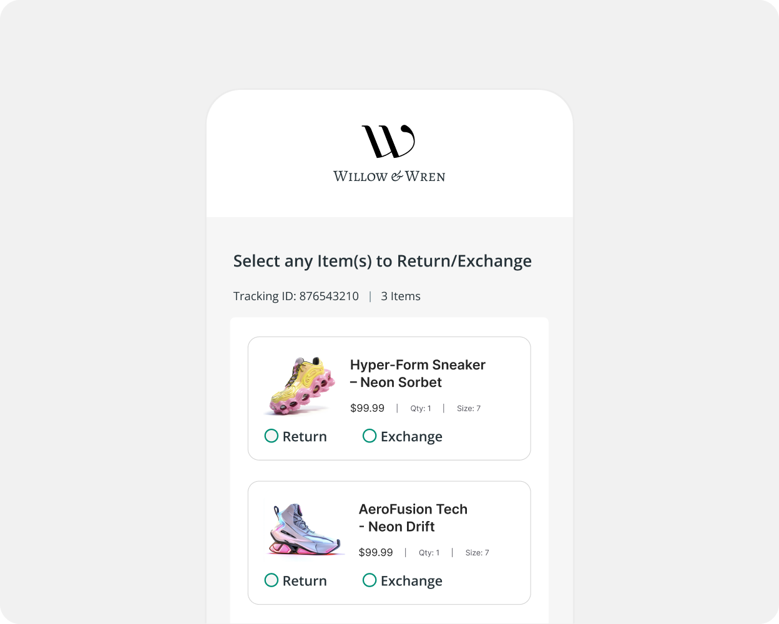The width and height of the screenshot is (779, 624).
Task: Click the AeroFusion Tech - Neon Drift title
Action: (413, 517)
